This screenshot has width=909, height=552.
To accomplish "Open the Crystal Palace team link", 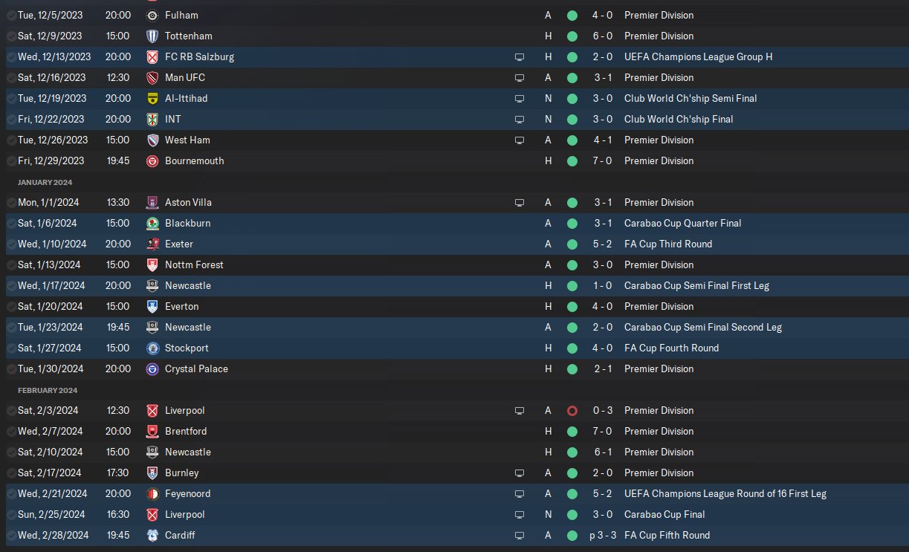I will coord(196,368).
